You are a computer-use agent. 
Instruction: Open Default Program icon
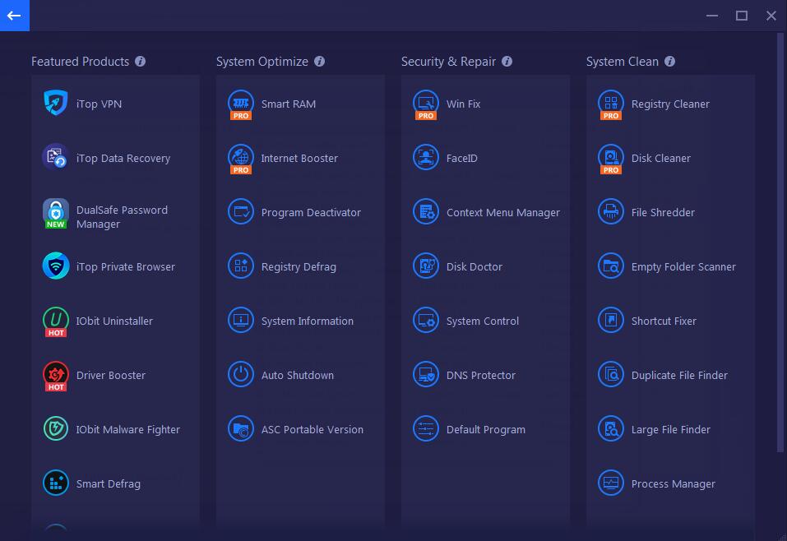pos(426,428)
